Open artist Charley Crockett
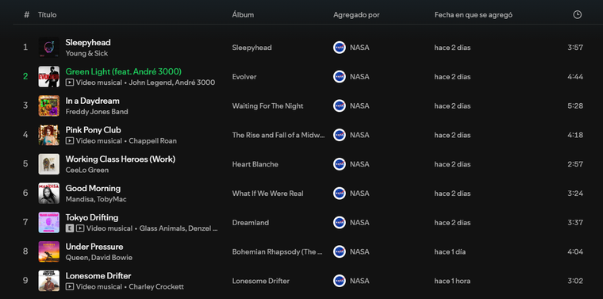This screenshot has width=603, height=299. pyautogui.click(x=156, y=286)
